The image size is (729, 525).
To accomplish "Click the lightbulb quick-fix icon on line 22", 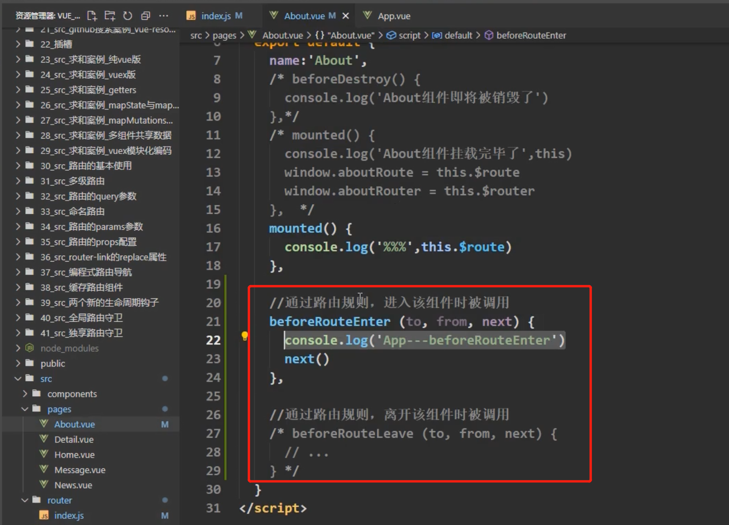I will point(244,336).
